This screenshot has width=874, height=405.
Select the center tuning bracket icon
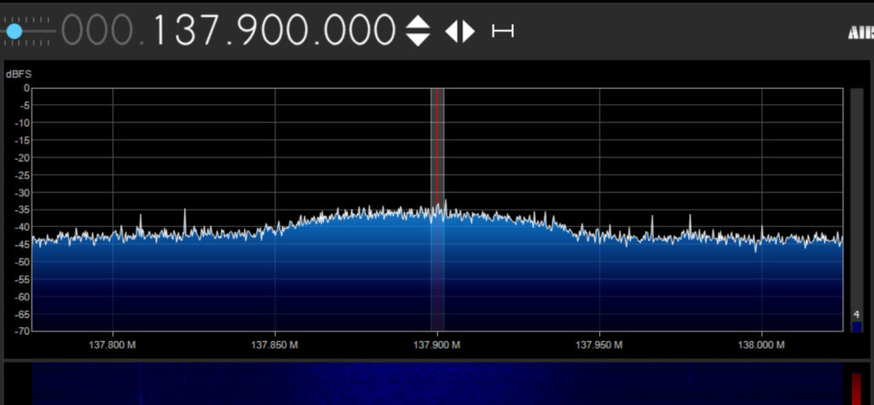[x=503, y=32]
